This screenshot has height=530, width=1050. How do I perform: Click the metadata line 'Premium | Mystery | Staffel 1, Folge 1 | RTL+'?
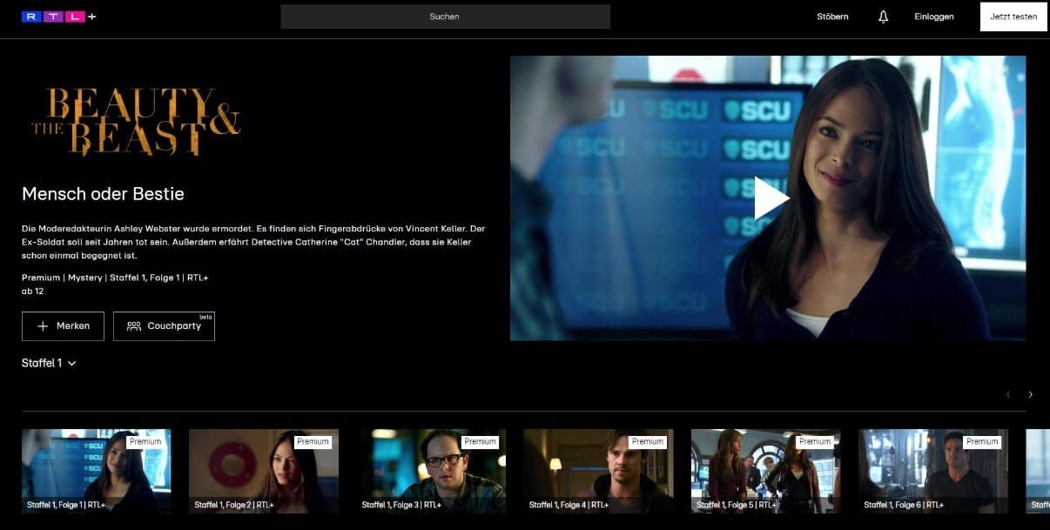[x=115, y=278]
